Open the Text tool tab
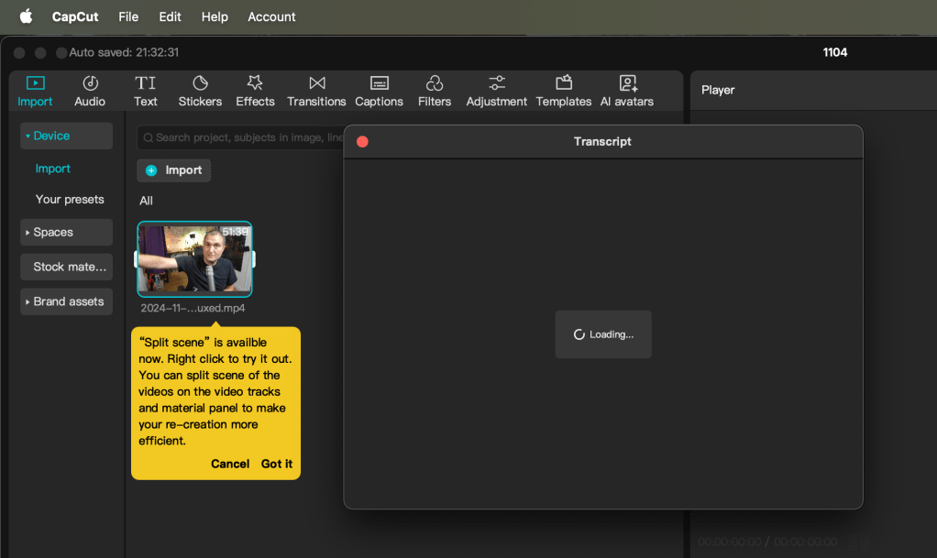 145,91
